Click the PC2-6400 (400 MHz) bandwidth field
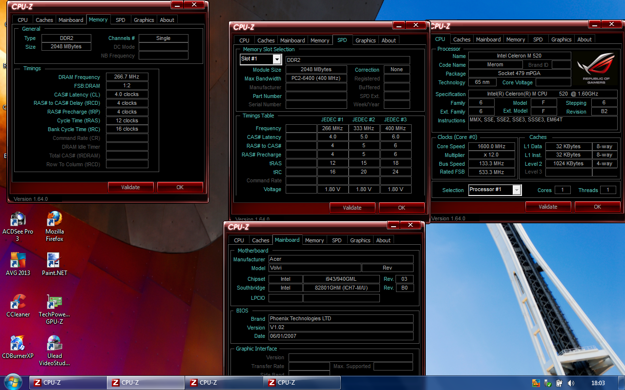This screenshot has height=390, width=625. click(316, 78)
